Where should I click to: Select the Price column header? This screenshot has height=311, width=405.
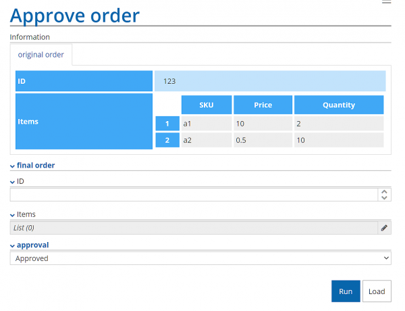coord(263,105)
